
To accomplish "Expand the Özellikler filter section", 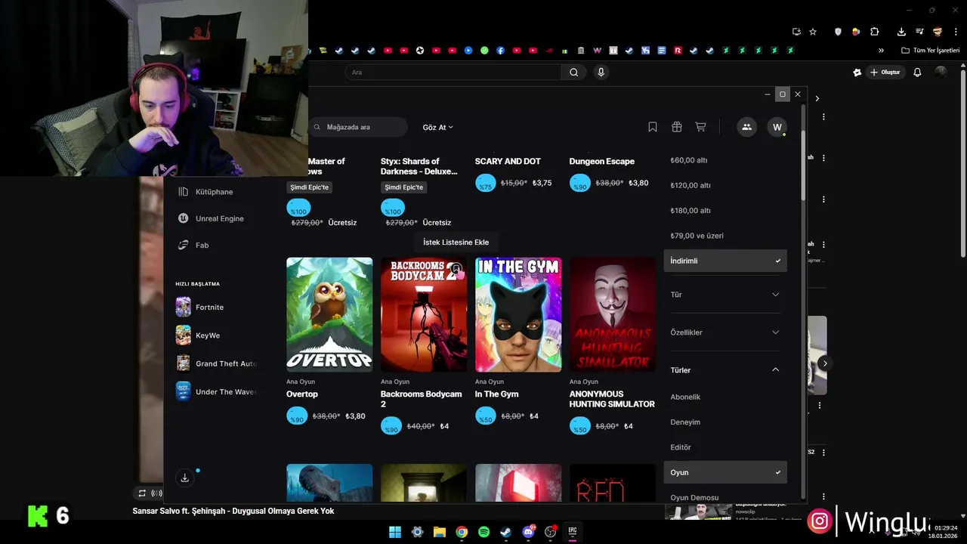I will point(725,332).
